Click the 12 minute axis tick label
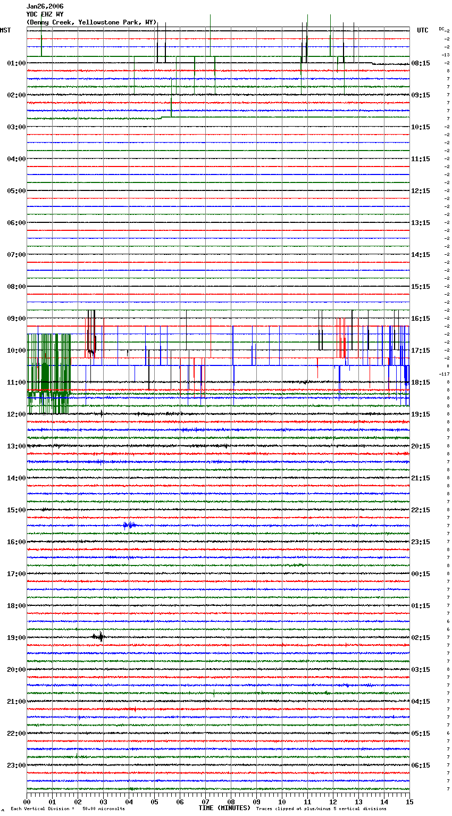 [333, 802]
